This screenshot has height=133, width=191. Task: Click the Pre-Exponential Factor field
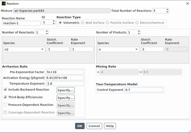pos(64,72)
